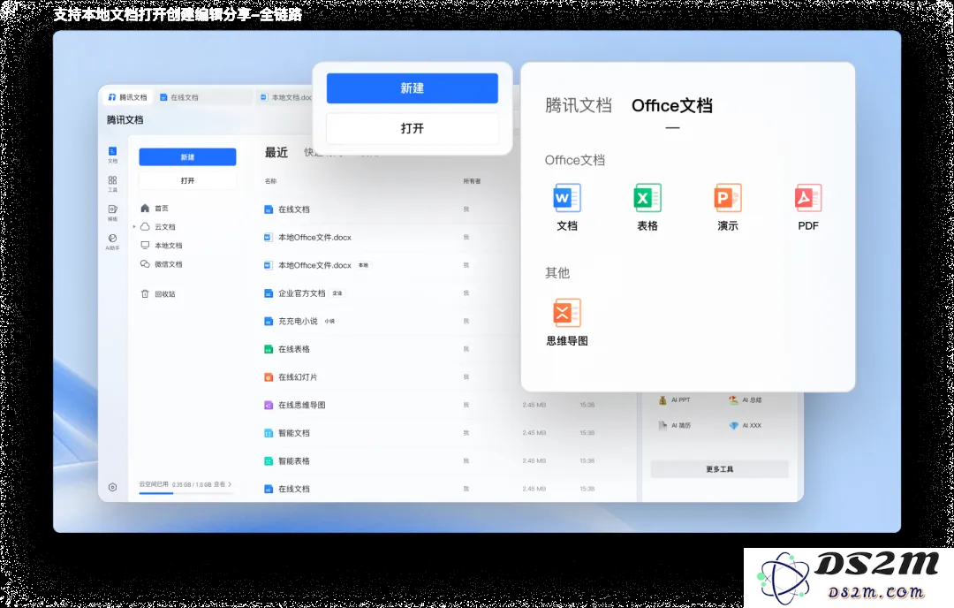The image size is (954, 608).
Task: Click the blue icon of 企业官方文档 file
Action: point(269,293)
